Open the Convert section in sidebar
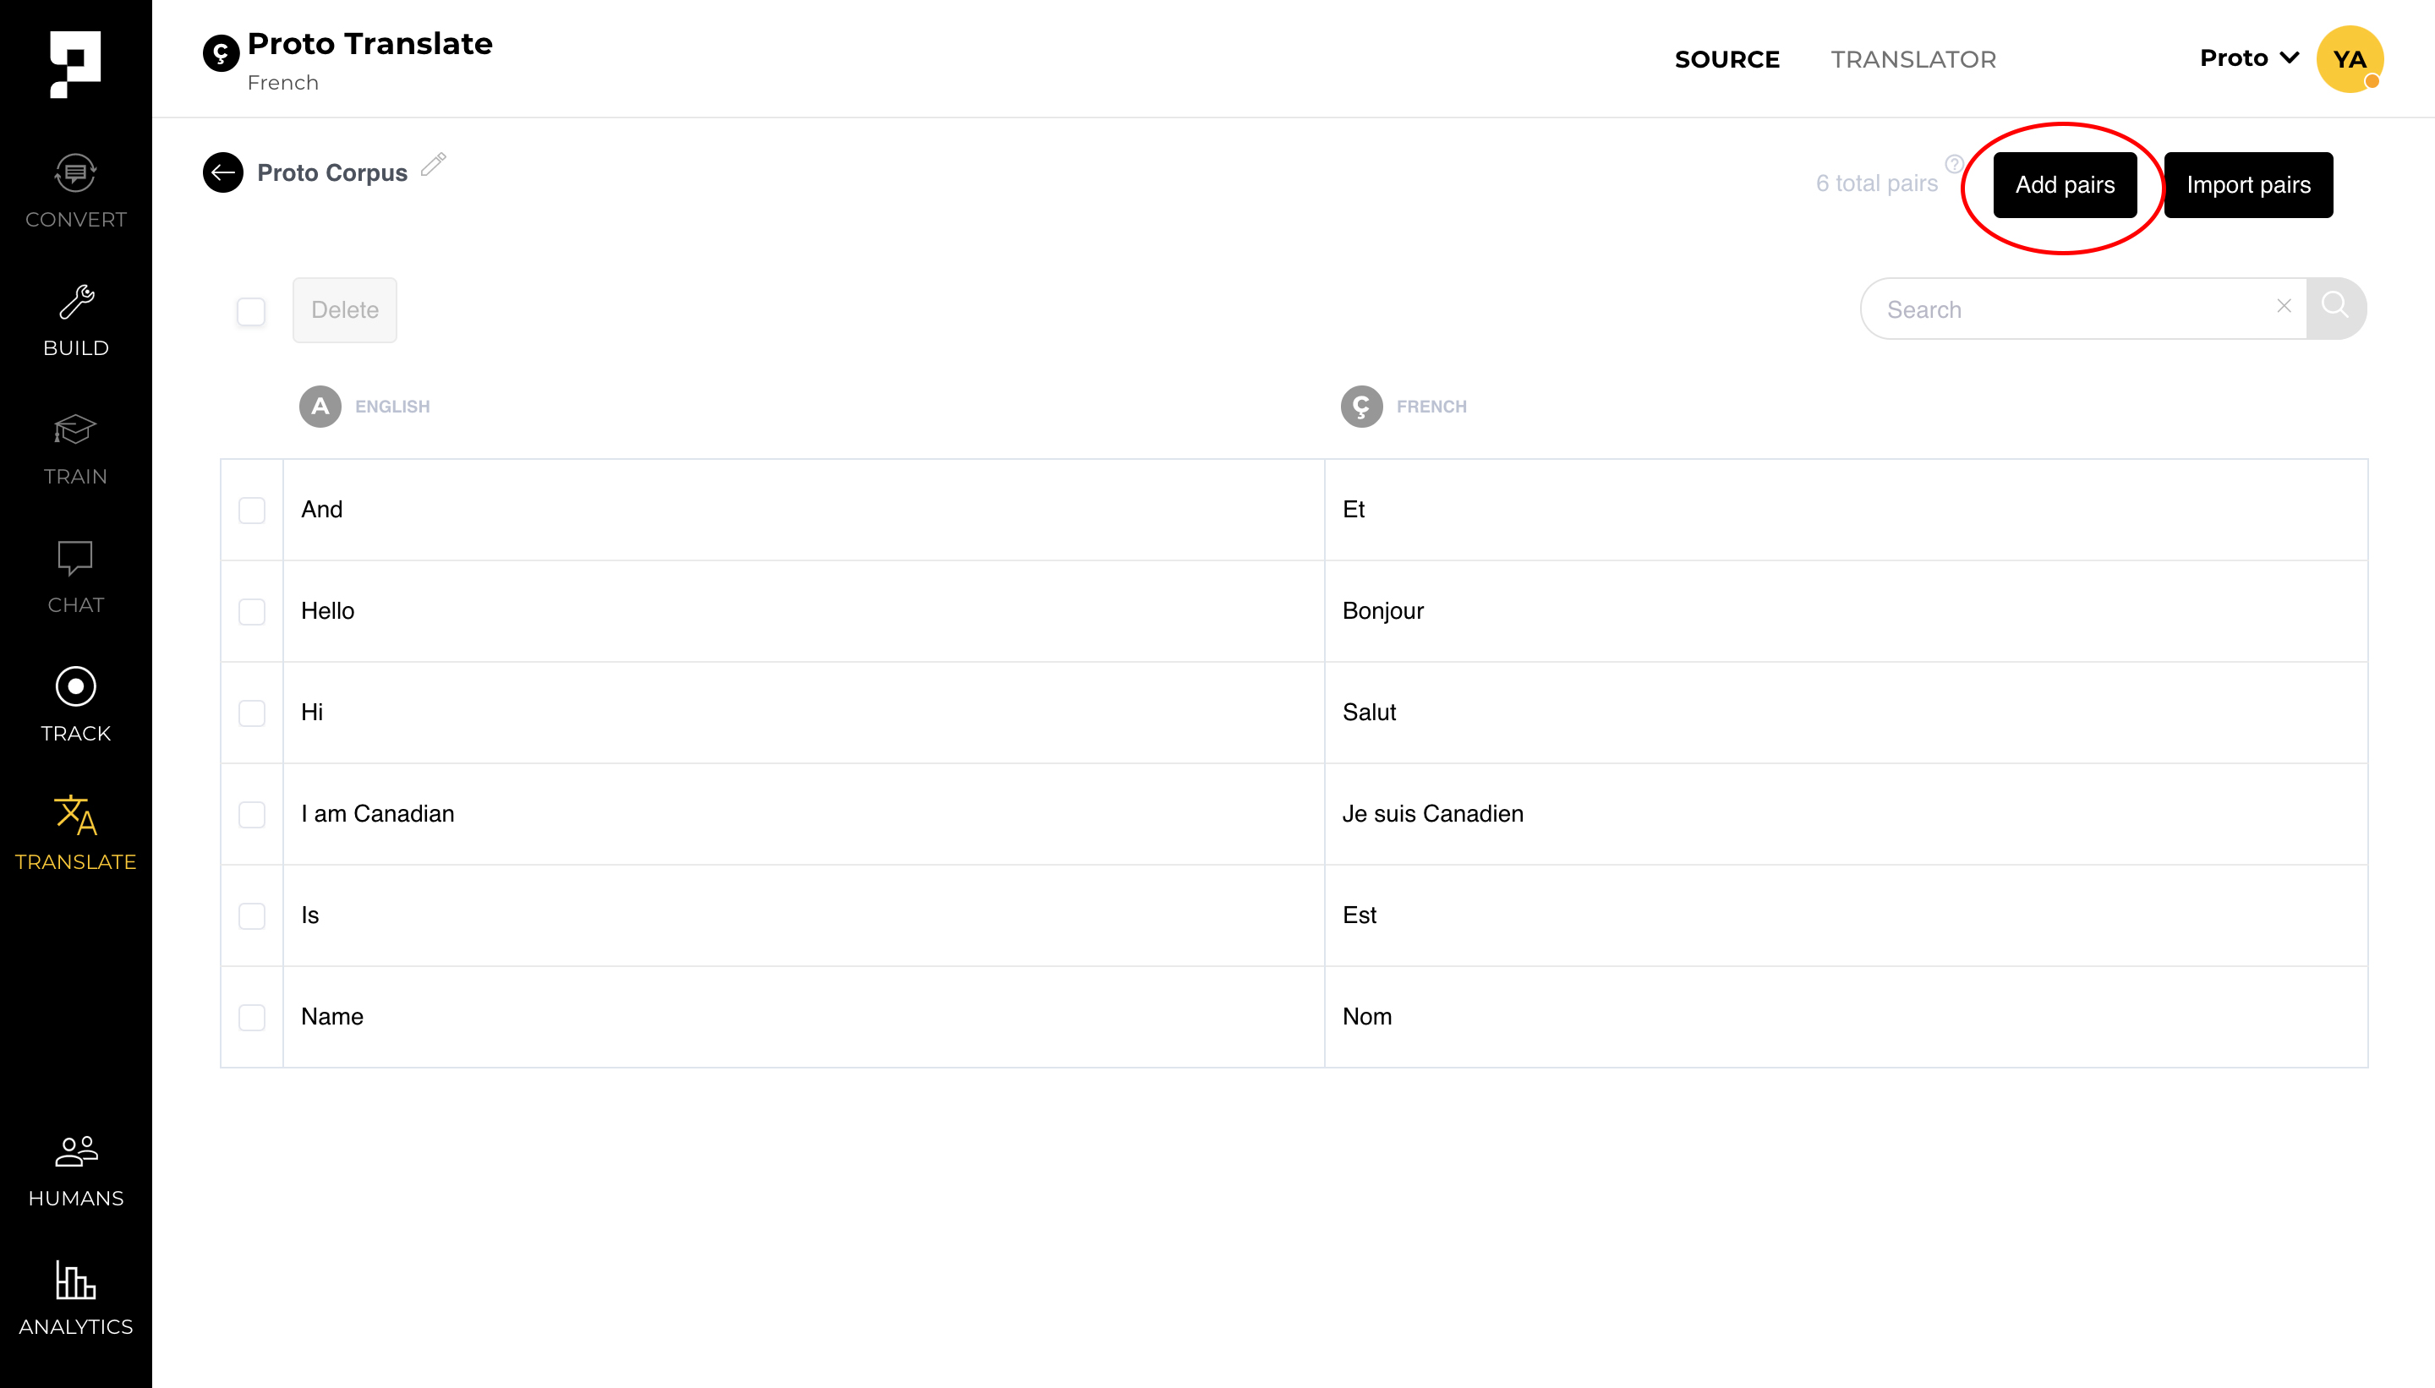This screenshot has width=2435, height=1388. pos(75,191)
